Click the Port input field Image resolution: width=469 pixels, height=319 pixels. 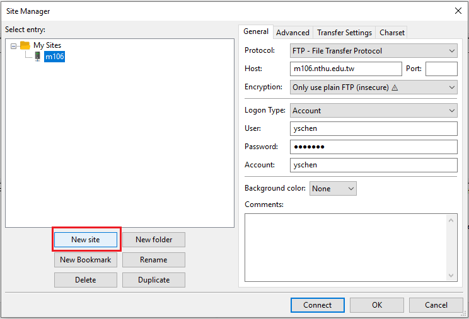point(441,69)
